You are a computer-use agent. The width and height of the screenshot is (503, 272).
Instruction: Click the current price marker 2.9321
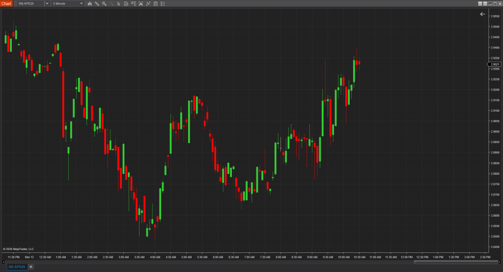point(495,64)
